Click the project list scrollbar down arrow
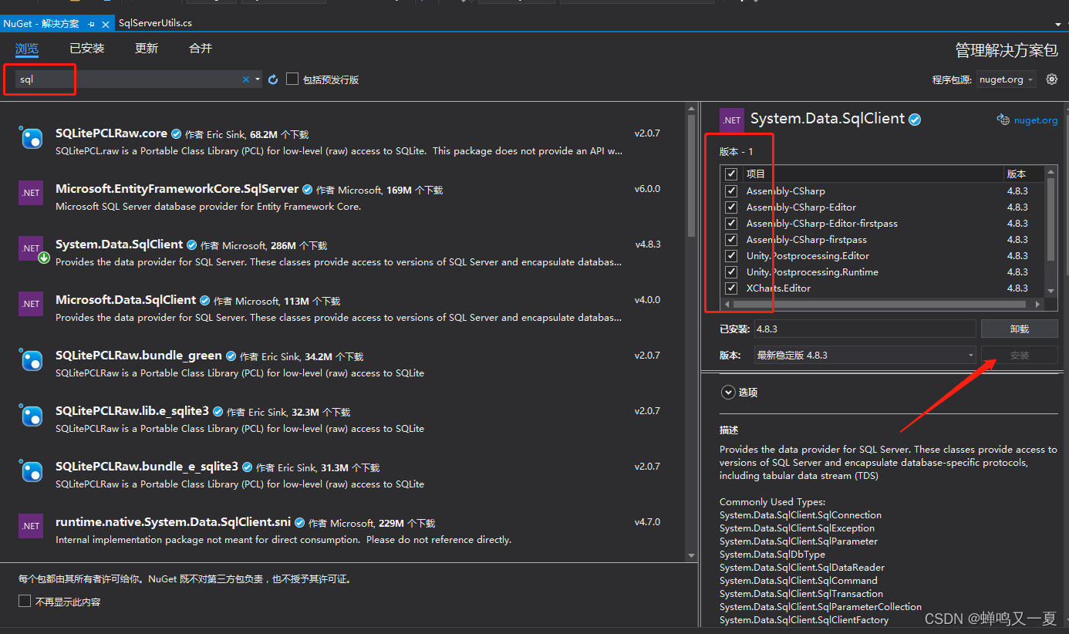Image resolution: width=1069 pixels, height=634 pixels. coord(1050,291)
